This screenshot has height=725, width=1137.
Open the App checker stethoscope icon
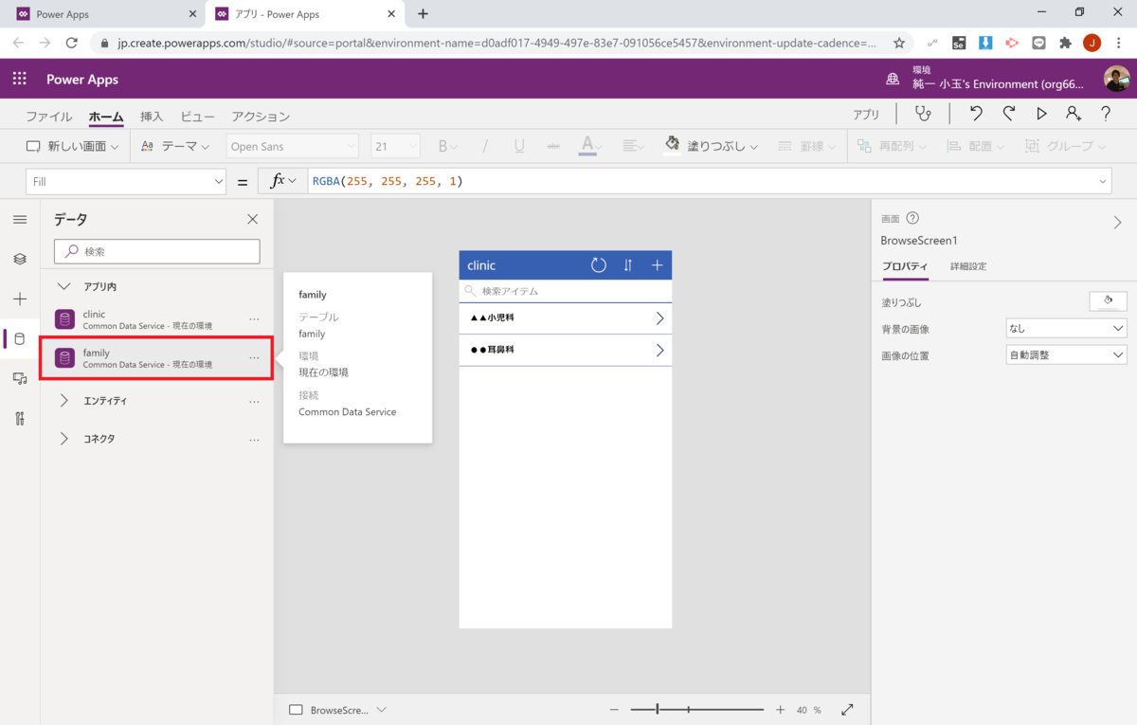[x=922, y=114]
